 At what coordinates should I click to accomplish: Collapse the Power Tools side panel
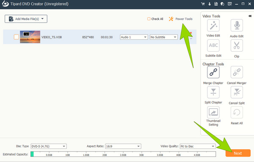[250, 16]
